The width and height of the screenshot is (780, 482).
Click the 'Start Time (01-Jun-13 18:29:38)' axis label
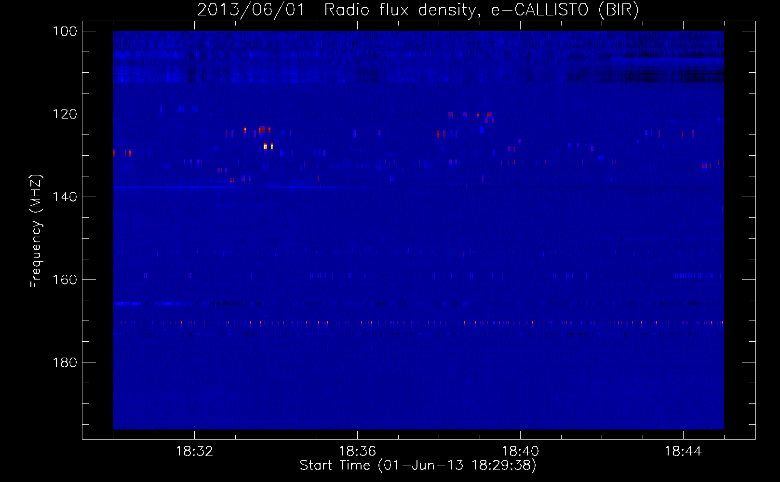[418, 466]
